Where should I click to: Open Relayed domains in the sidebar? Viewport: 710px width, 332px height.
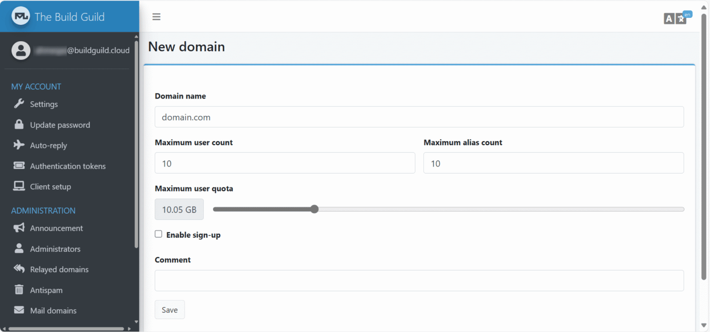click(59, 270)
